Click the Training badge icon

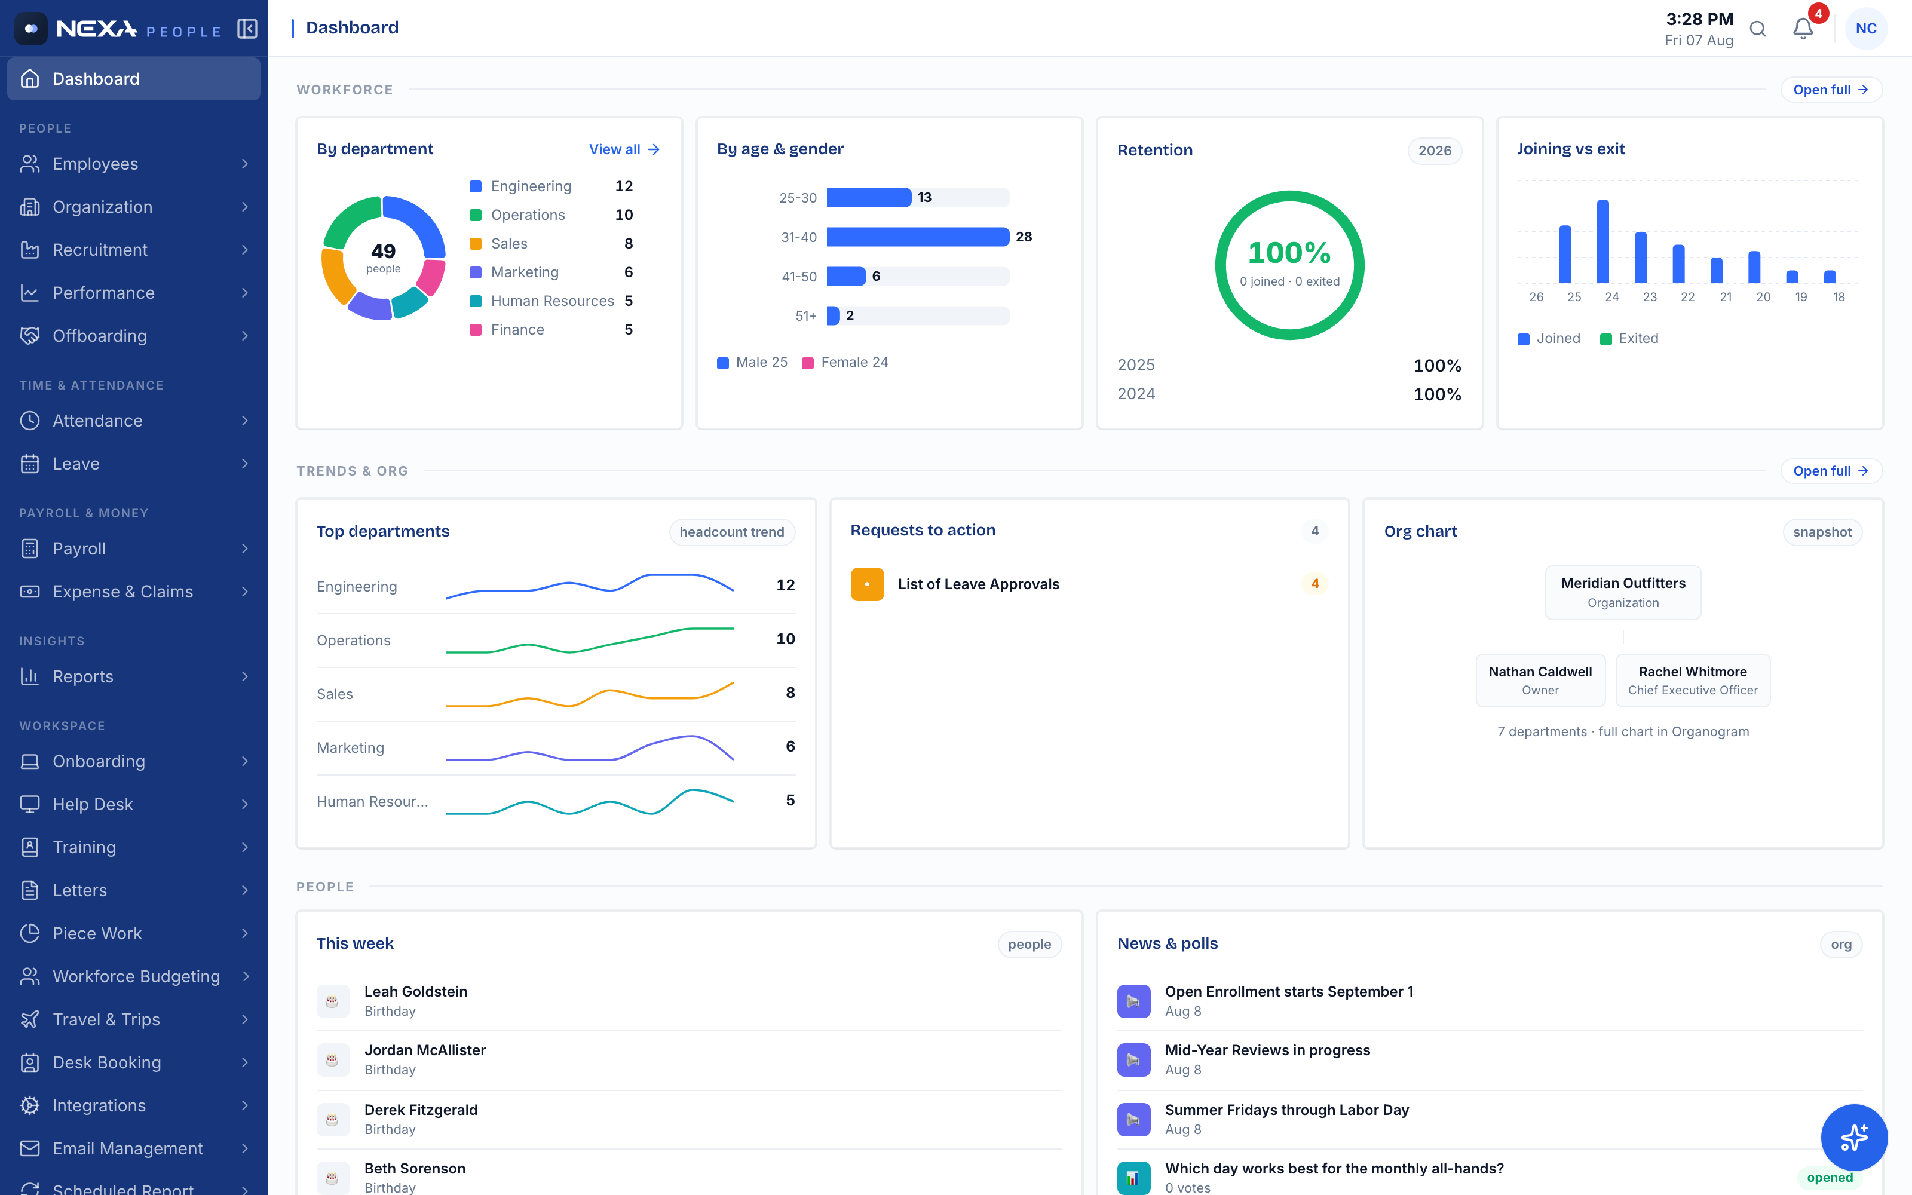tap(30, 847)
